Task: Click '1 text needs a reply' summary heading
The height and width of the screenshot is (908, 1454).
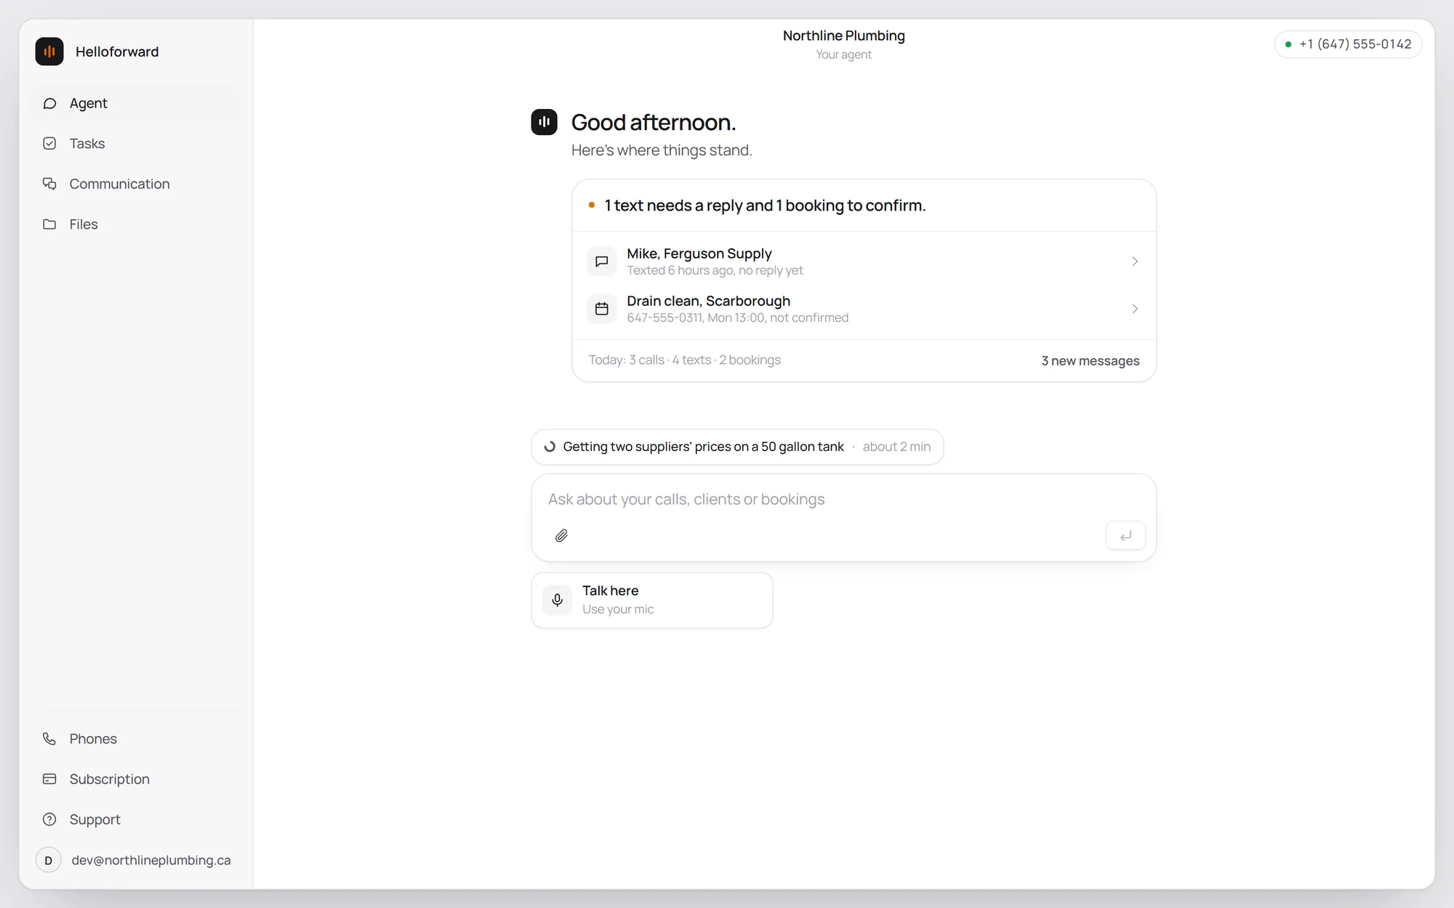Action: click(765, 206)
